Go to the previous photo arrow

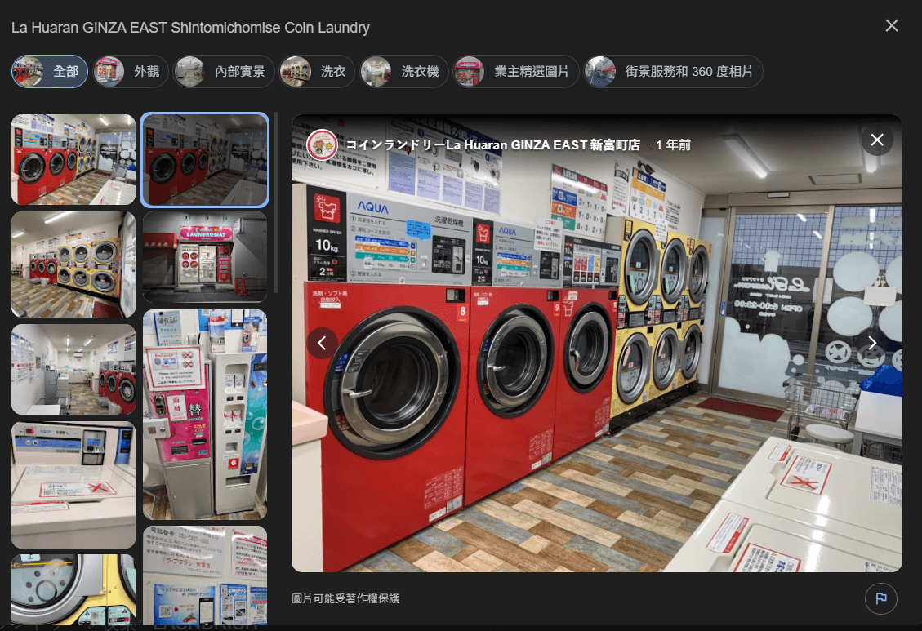point(322,343)
